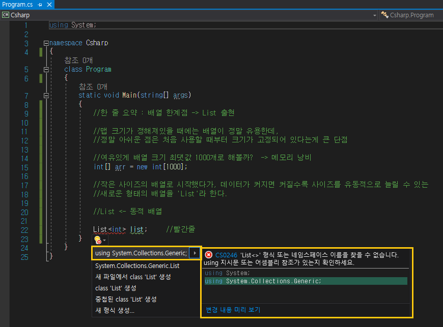
Task: Choose System.Collections.Generic.List option
Action: [x=137, y=266]
